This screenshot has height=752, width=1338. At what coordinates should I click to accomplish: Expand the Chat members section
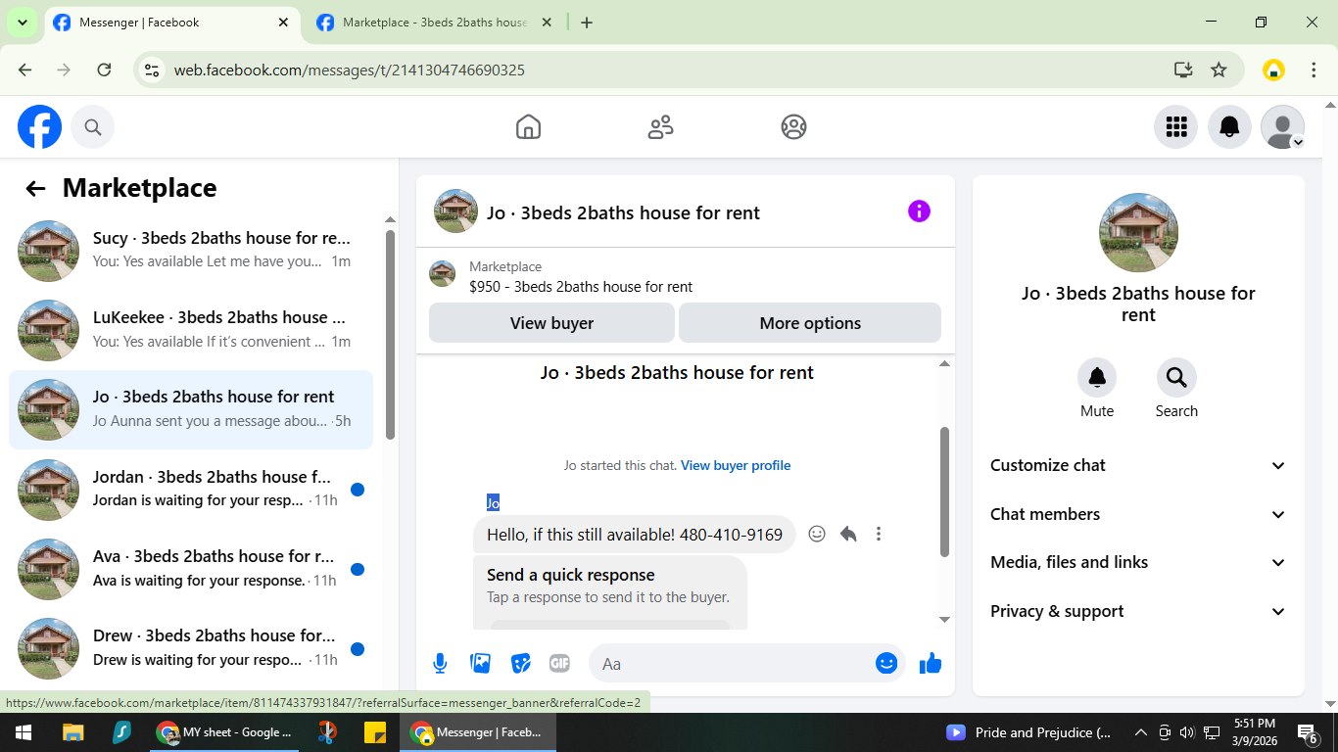tap(1138, 514)
